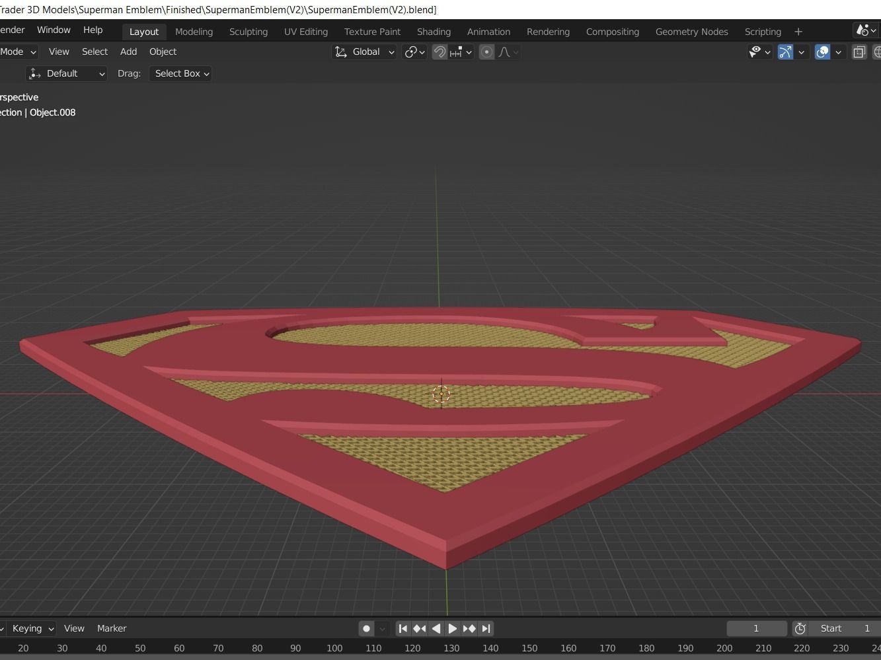The height and width of the screenshot is (660, 881).
Task: Switch to the Scripting workspace
Action: 763,31
